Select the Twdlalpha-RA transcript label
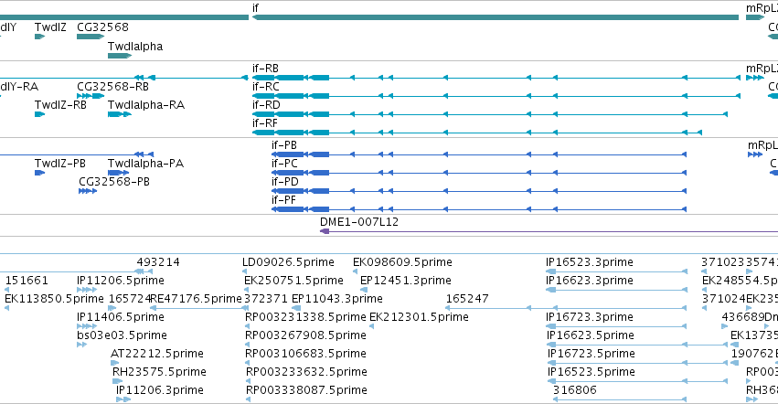 click(146, 105)
